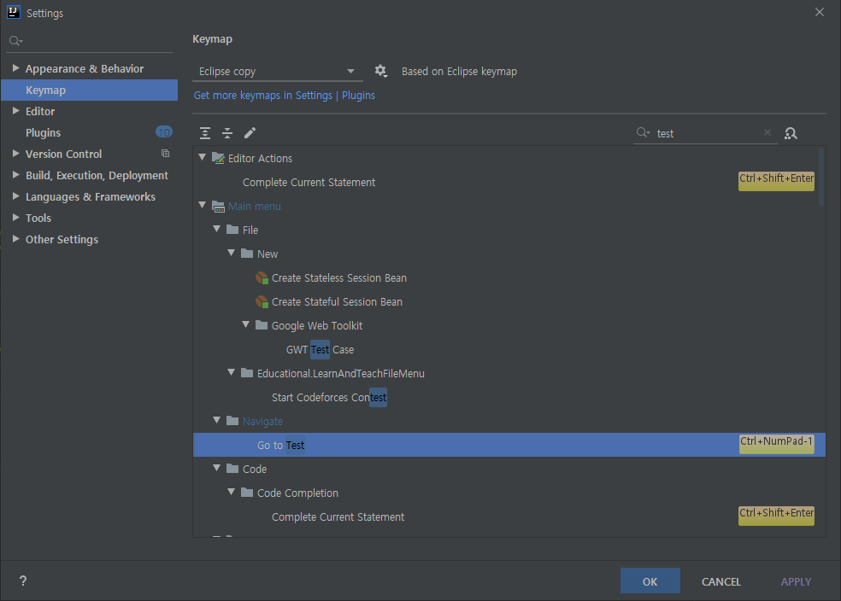
Task: Click the Expand All toolbar icon
Action: [205, 133]
